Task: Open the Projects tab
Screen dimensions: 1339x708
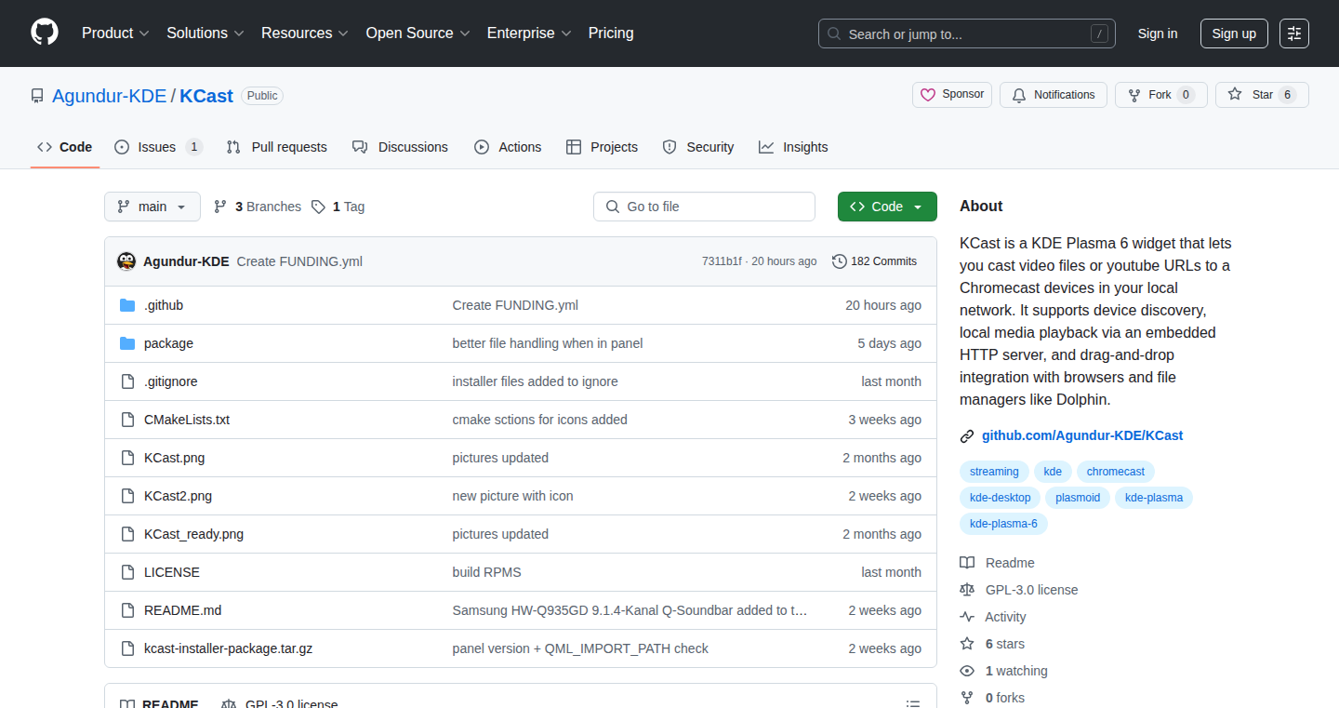Action: [x=602, y=147]
